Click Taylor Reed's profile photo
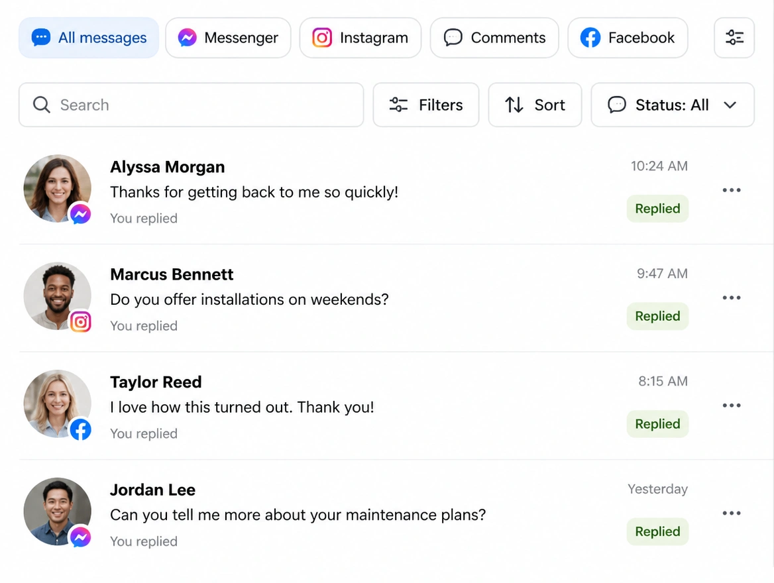The image size is (774, 583). pyautogui.click(x=57, y=403)
